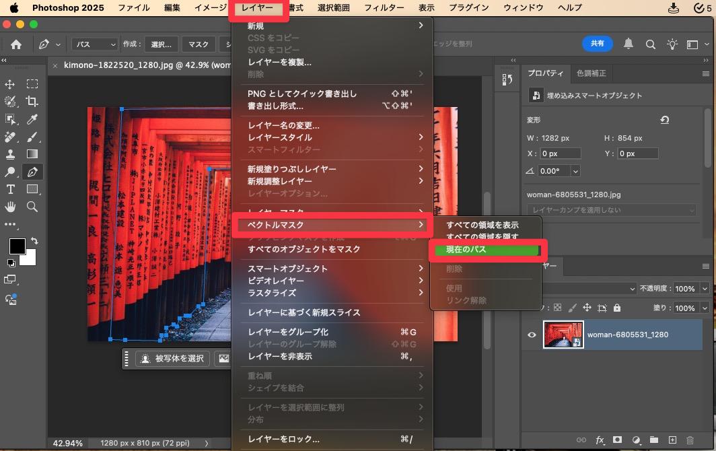Expand the status bar info chevron
Image resolution: width=716 pixels, height=451 pixels.
click(207, 443)
